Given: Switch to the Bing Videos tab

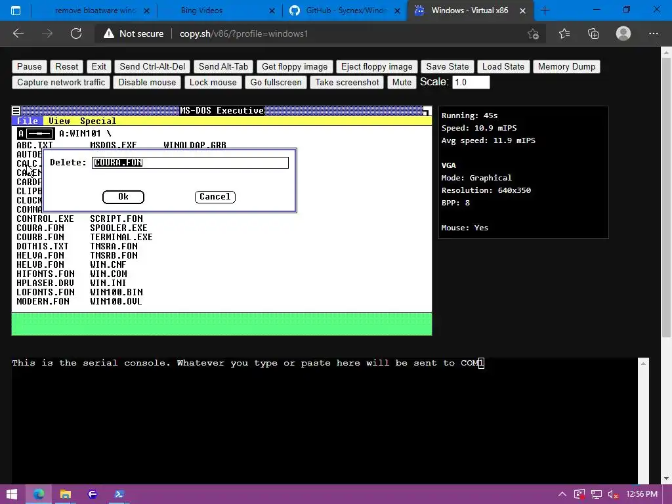Looking at the screenshot, I should (220, 10).
